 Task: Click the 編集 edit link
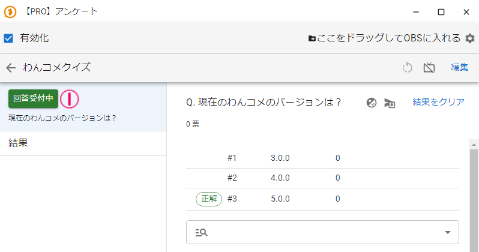click(459, 68)
